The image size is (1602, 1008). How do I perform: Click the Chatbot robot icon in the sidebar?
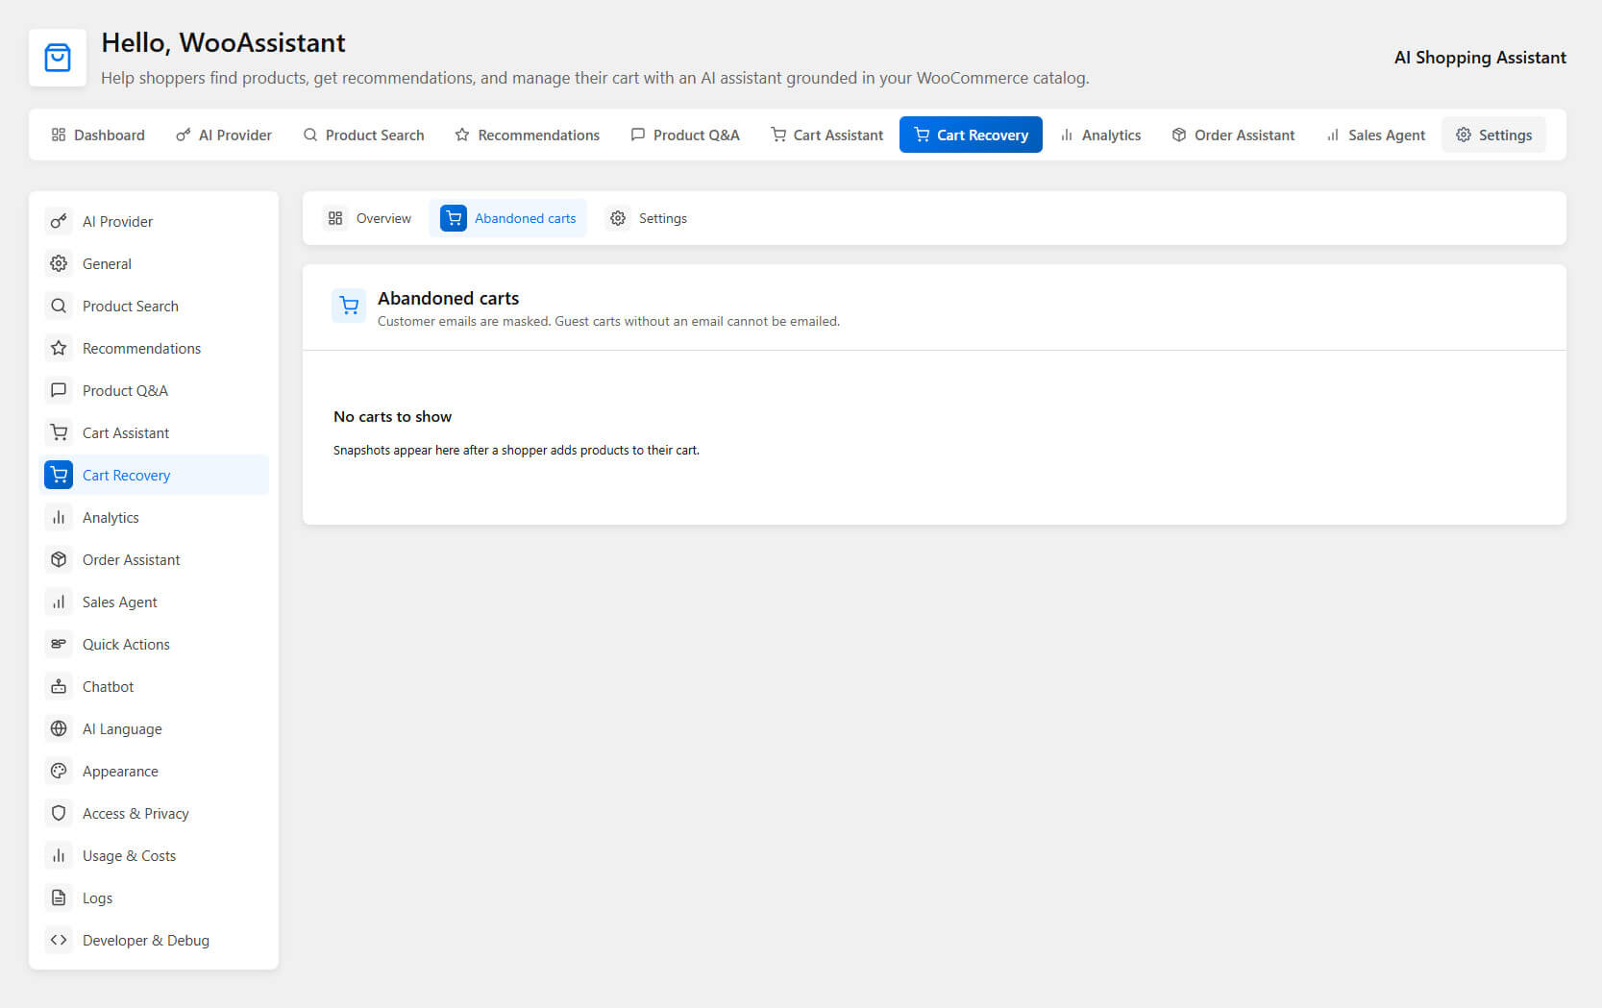[x=59, y=686]
